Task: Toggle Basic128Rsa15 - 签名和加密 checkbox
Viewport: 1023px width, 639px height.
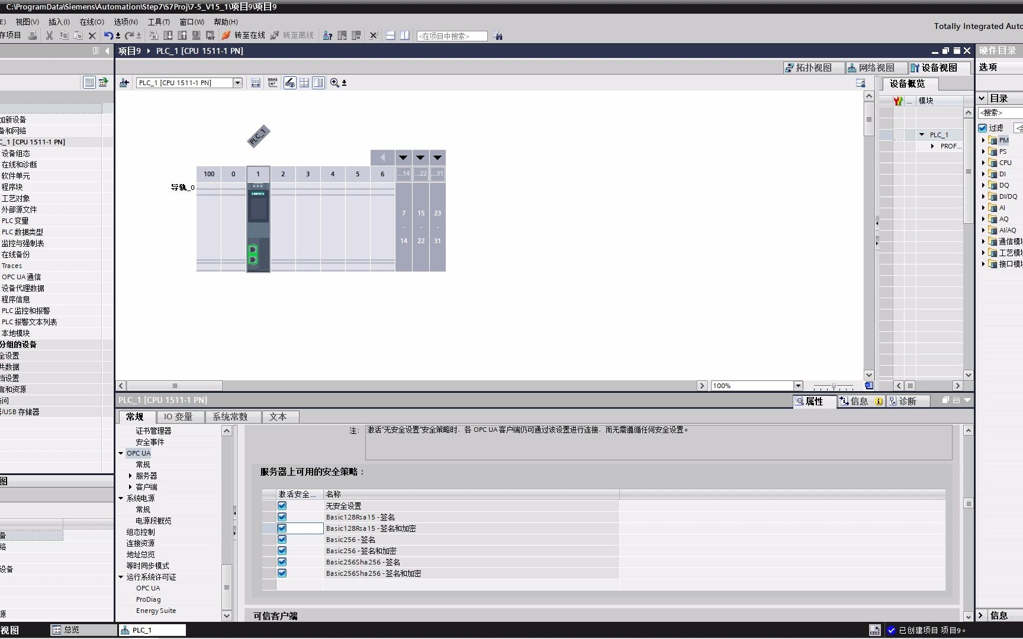Action: click(282, 528)
